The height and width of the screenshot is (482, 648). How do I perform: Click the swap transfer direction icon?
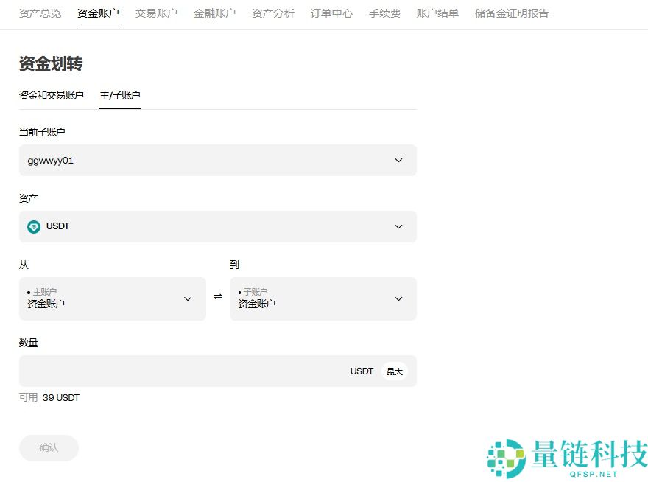coord(217,296)
